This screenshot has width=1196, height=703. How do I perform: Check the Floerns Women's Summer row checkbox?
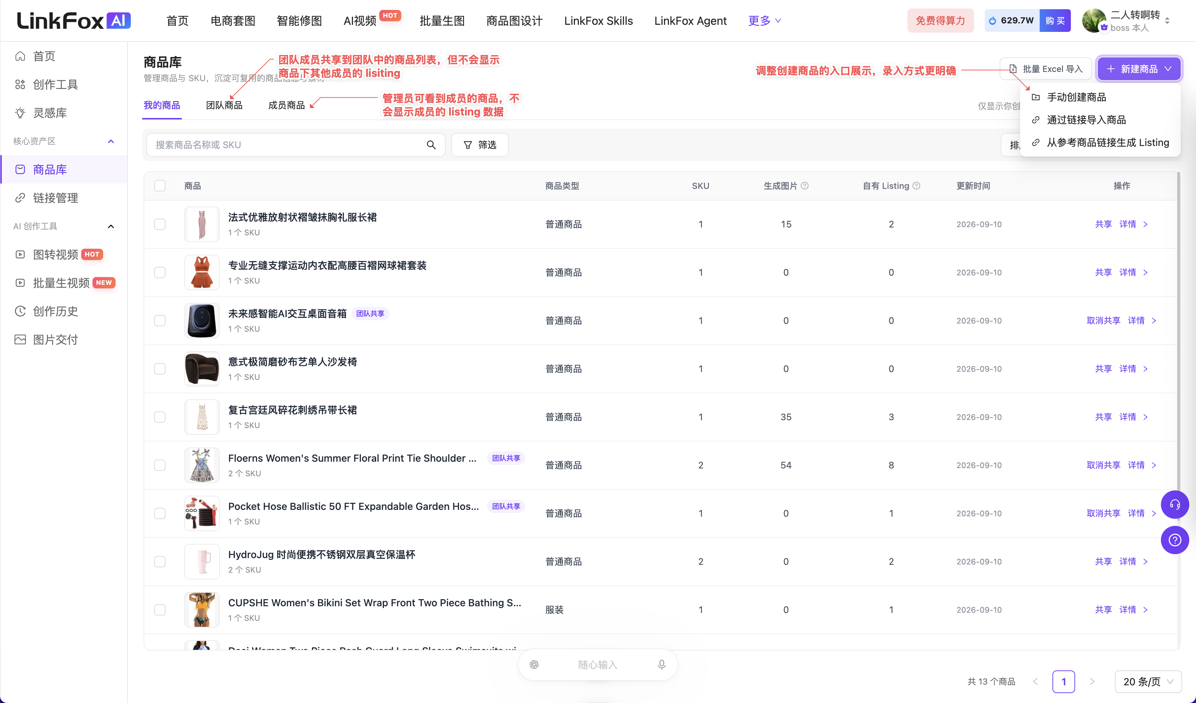(160, 465)
